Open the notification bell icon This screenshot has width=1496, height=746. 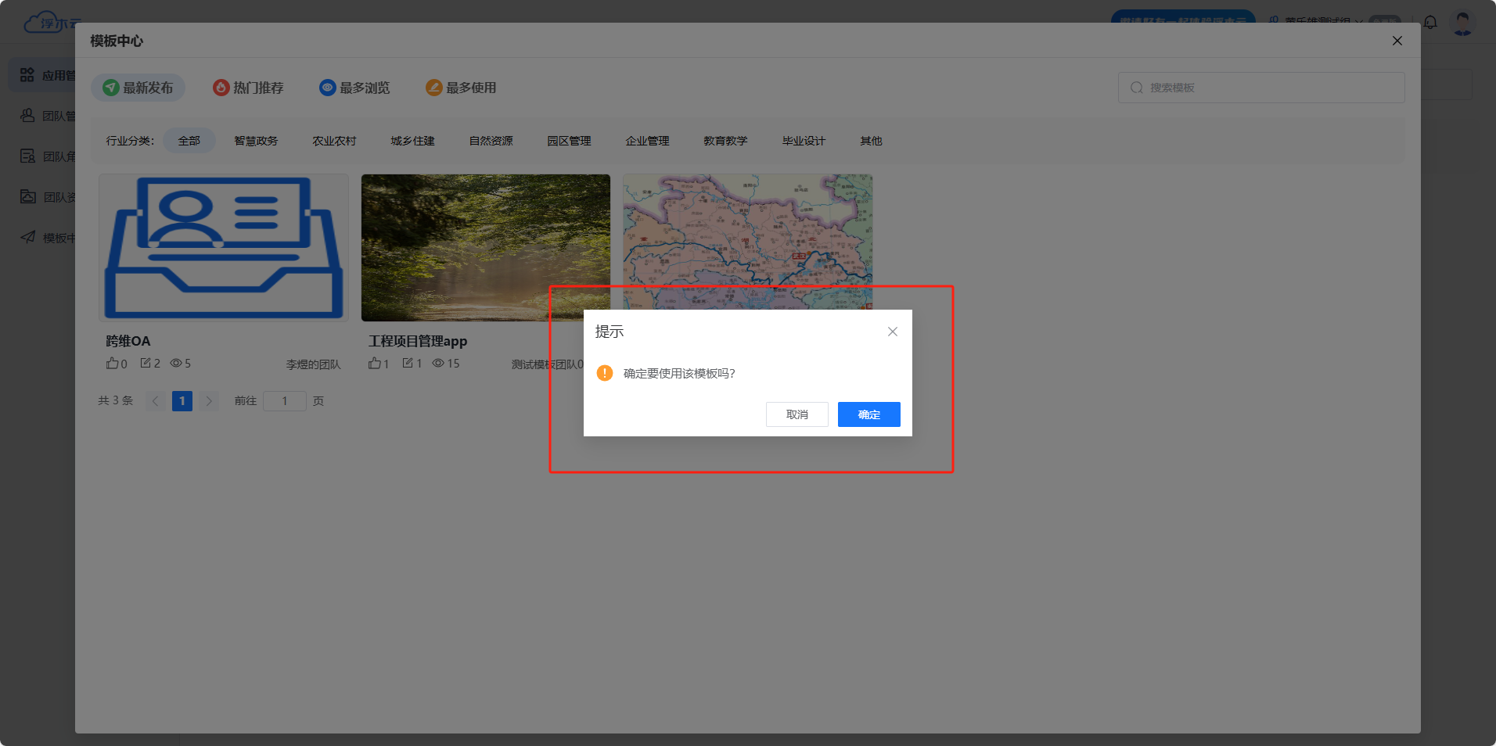pos(1430,22)
